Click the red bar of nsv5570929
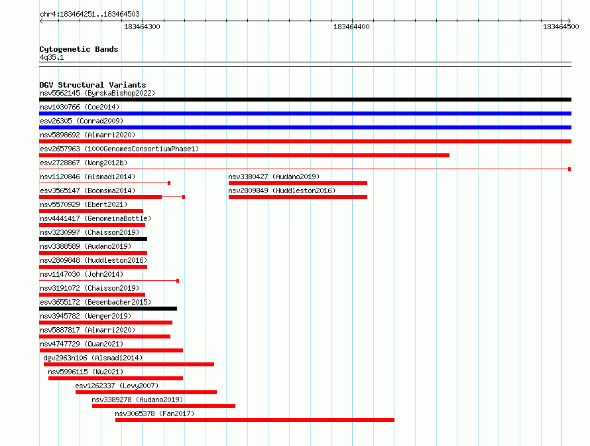Viewport: 590px width, 446px height. (91, 211)
